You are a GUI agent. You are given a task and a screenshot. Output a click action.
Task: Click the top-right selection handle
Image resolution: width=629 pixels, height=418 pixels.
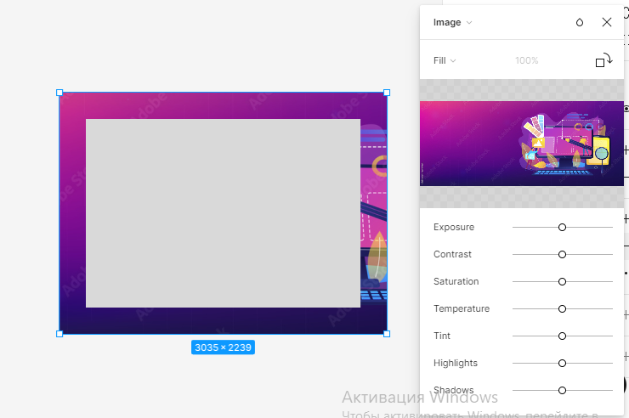pos(387,93)
